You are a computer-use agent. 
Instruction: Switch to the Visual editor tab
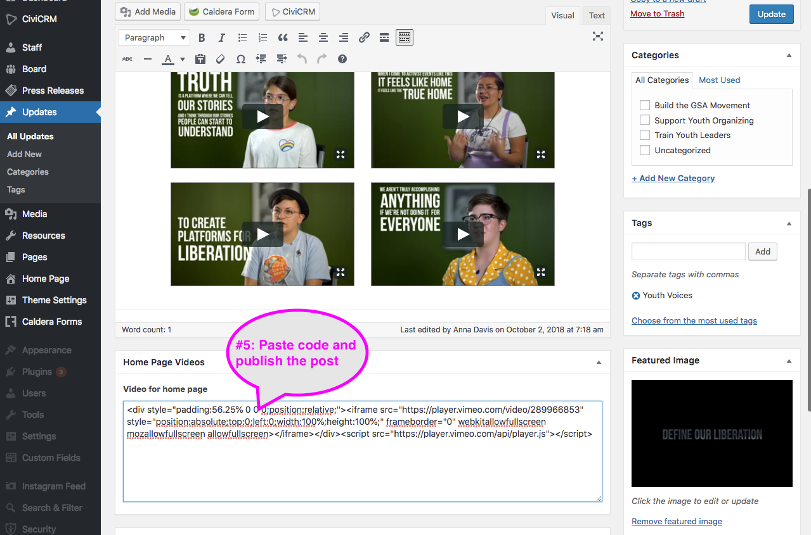(x=562, y=15)
